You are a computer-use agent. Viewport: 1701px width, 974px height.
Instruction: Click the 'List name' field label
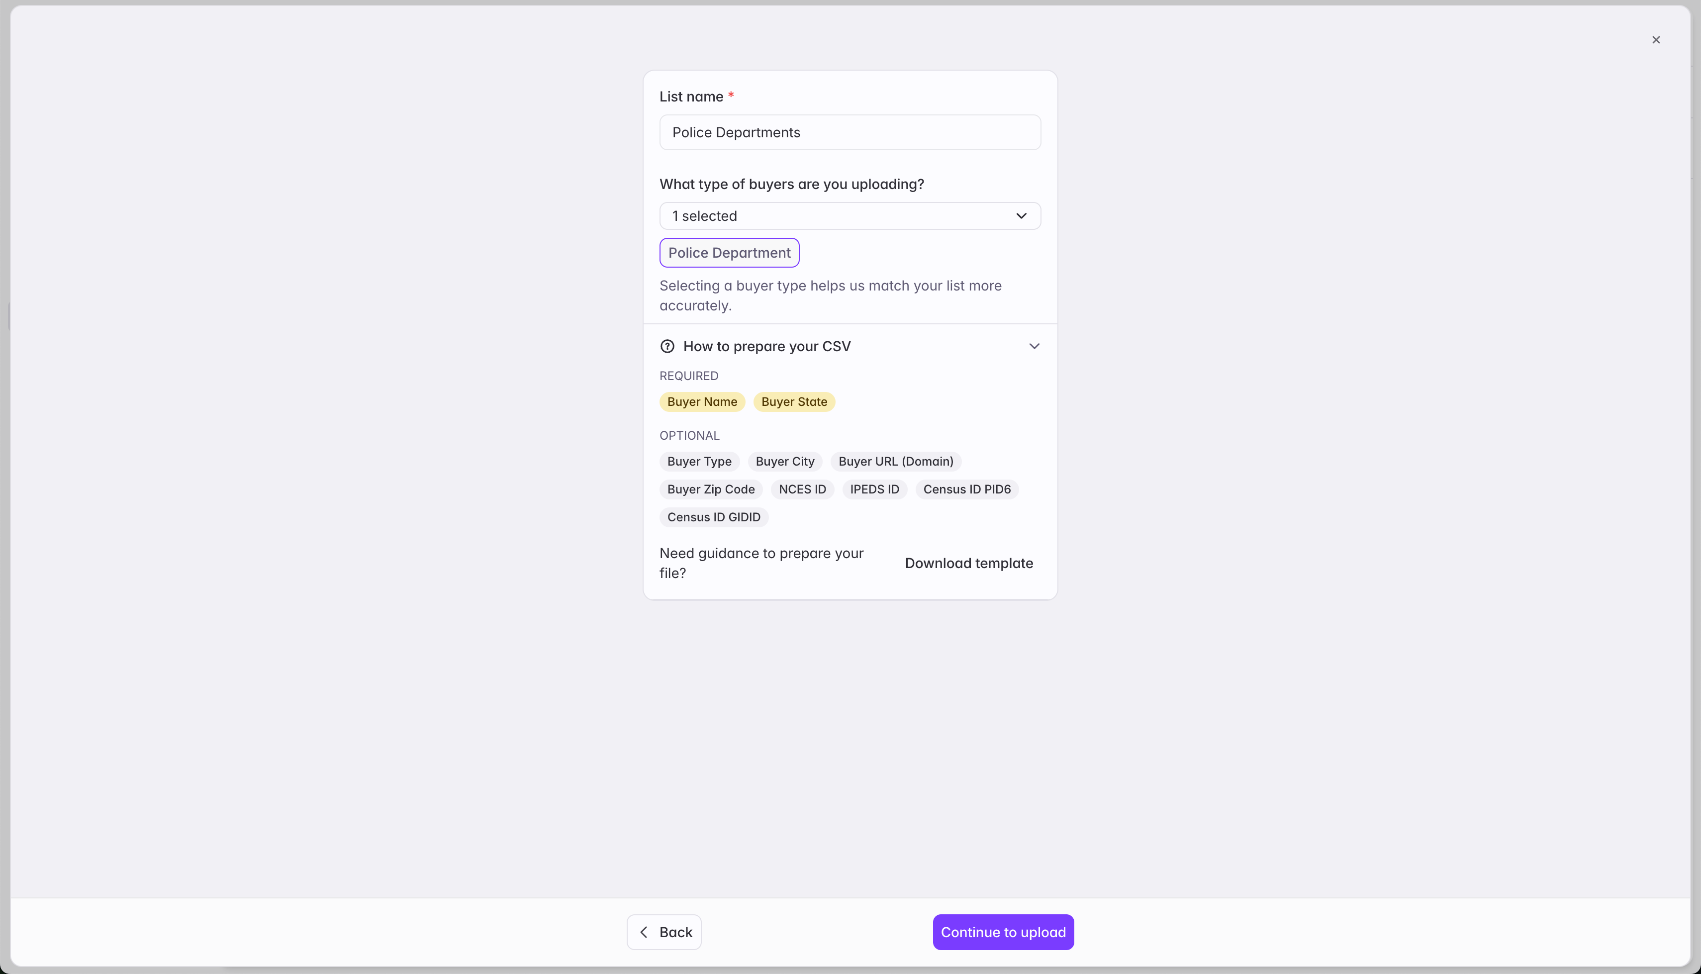coord(691,97)
